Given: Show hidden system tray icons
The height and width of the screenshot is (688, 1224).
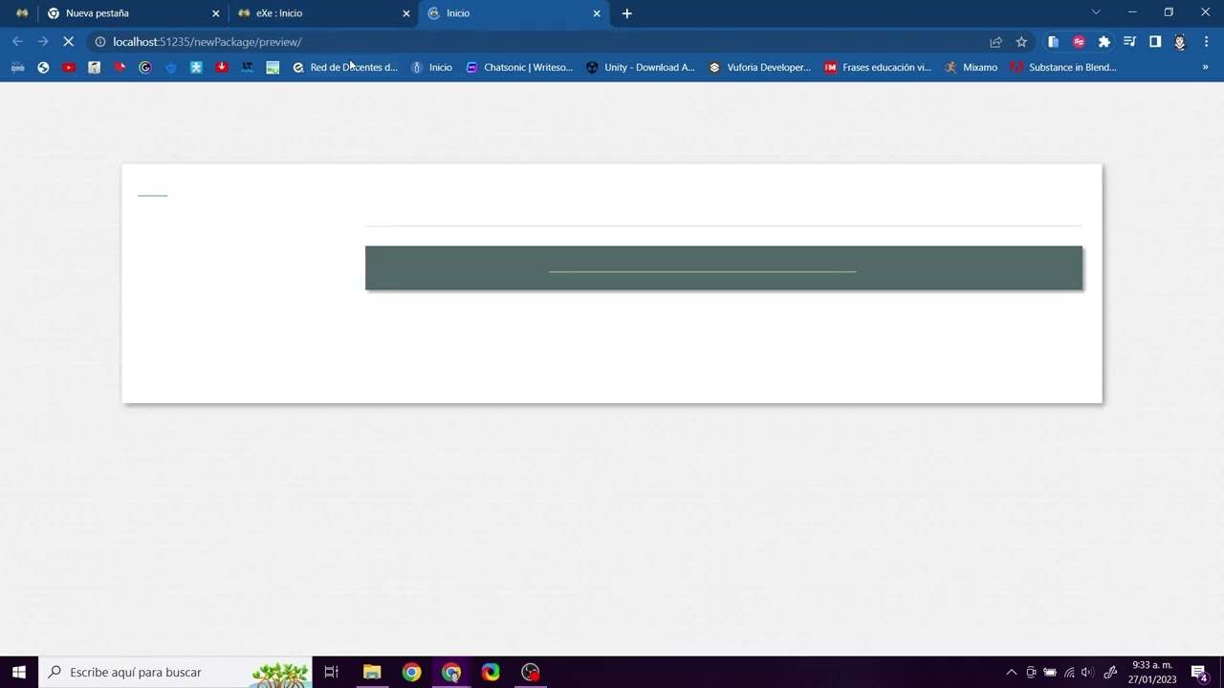Looking at the screenshot, I should point(1012,672).
